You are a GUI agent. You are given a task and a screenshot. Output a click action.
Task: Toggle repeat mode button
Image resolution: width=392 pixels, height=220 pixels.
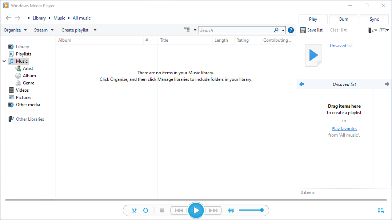(x=145, y=210)
